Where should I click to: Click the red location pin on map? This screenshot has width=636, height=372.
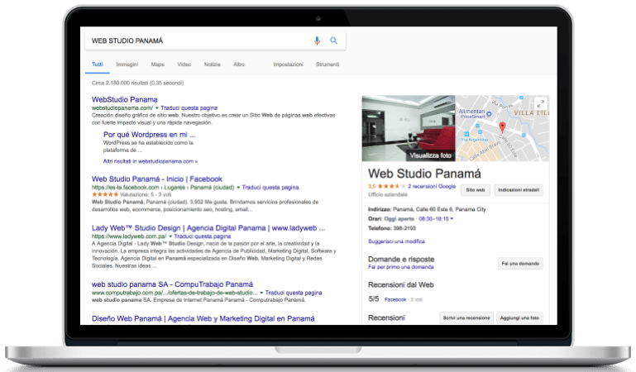(x=501, y=127)
